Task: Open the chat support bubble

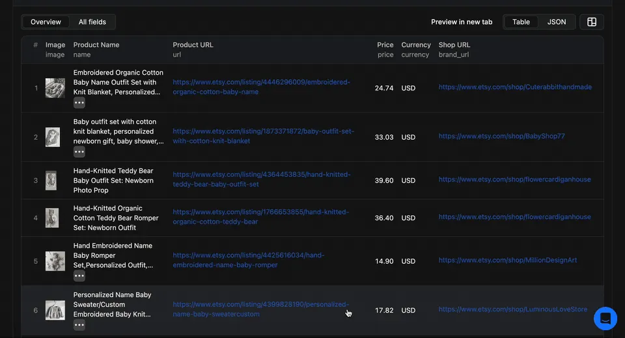Action: coord(605,318)
